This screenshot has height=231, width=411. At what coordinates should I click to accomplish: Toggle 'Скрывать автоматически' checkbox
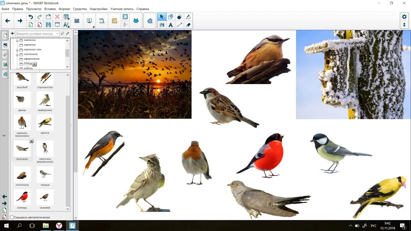point(12,217)
